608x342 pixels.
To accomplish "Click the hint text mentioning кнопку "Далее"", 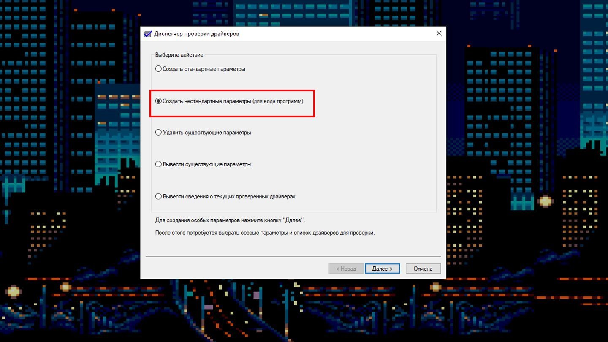I will [230, 220].
